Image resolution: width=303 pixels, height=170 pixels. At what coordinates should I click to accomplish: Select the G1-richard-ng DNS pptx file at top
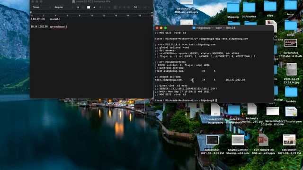187,2
